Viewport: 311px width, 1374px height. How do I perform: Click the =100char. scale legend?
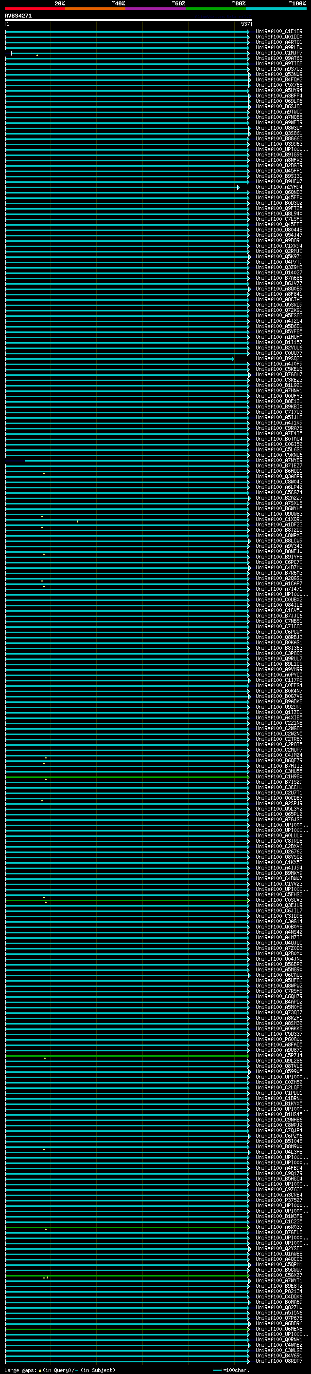[231, 1370]
